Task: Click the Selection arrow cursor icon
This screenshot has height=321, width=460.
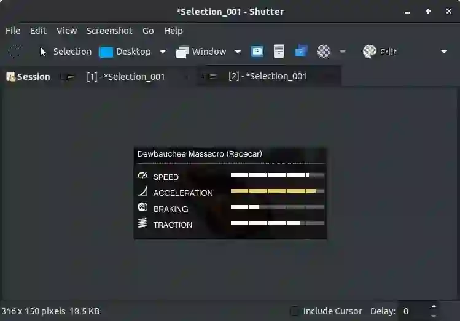Action: [x=43, y=52]
